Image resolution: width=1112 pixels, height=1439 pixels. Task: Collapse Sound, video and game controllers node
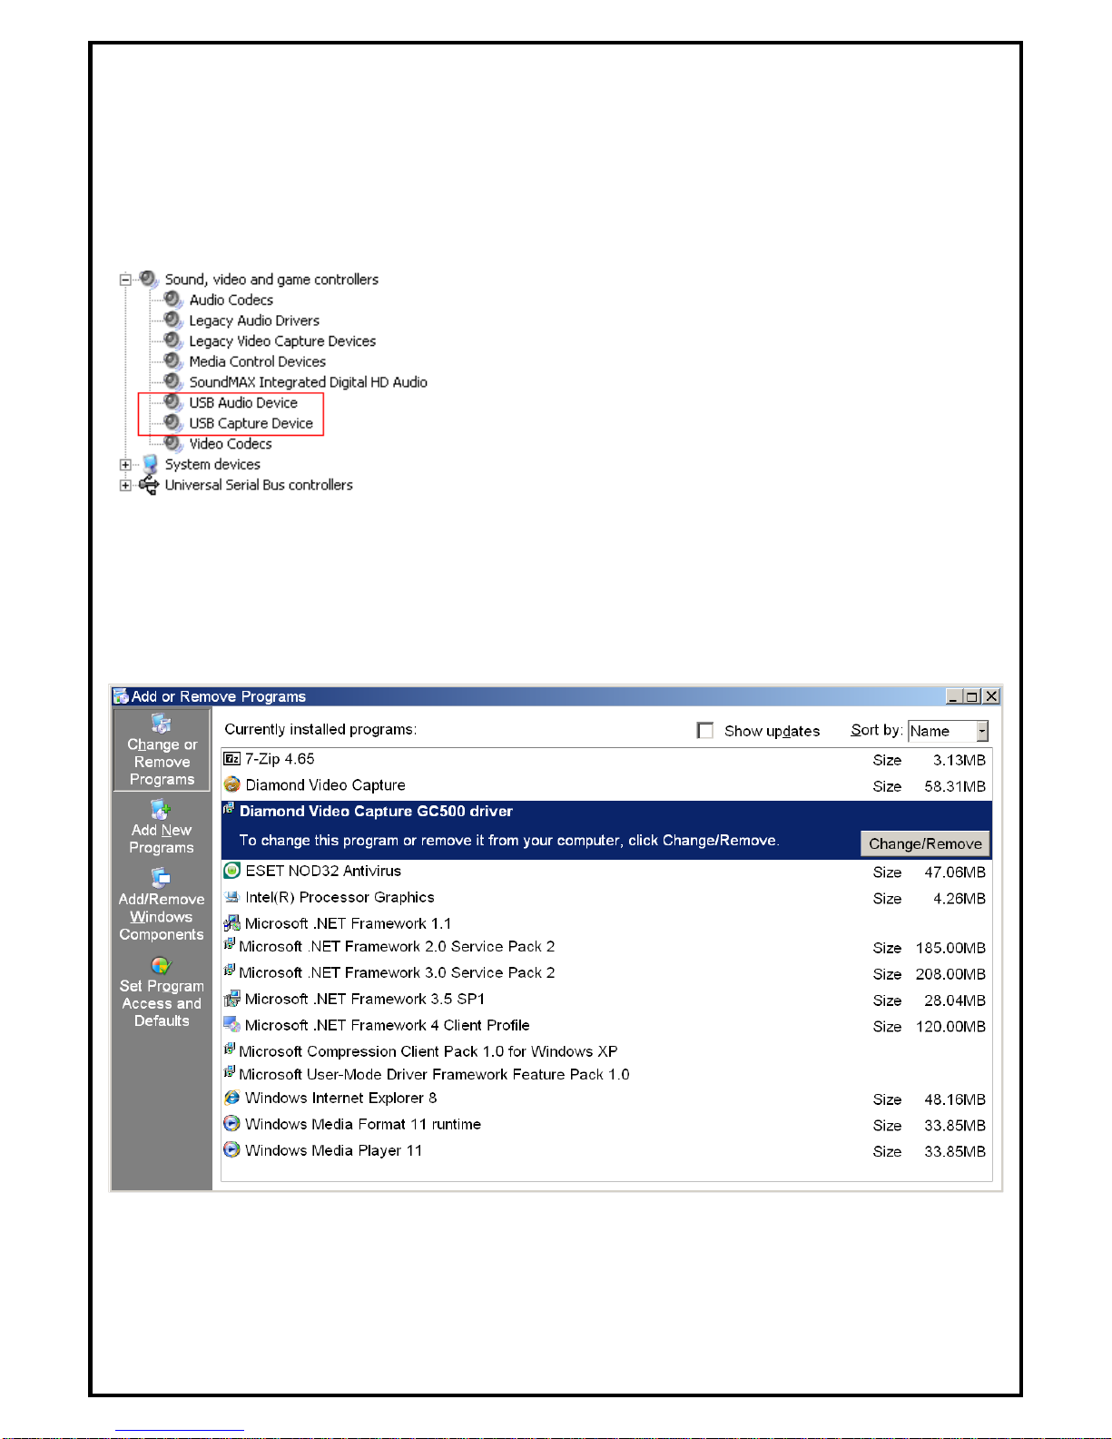click(x=125, y=280)
